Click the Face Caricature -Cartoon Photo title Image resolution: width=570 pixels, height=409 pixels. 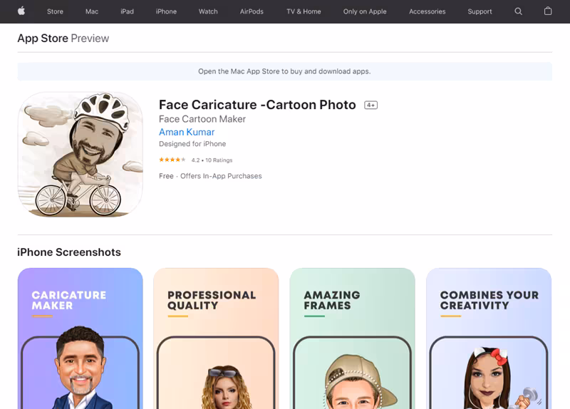click(x=257, y=105)
